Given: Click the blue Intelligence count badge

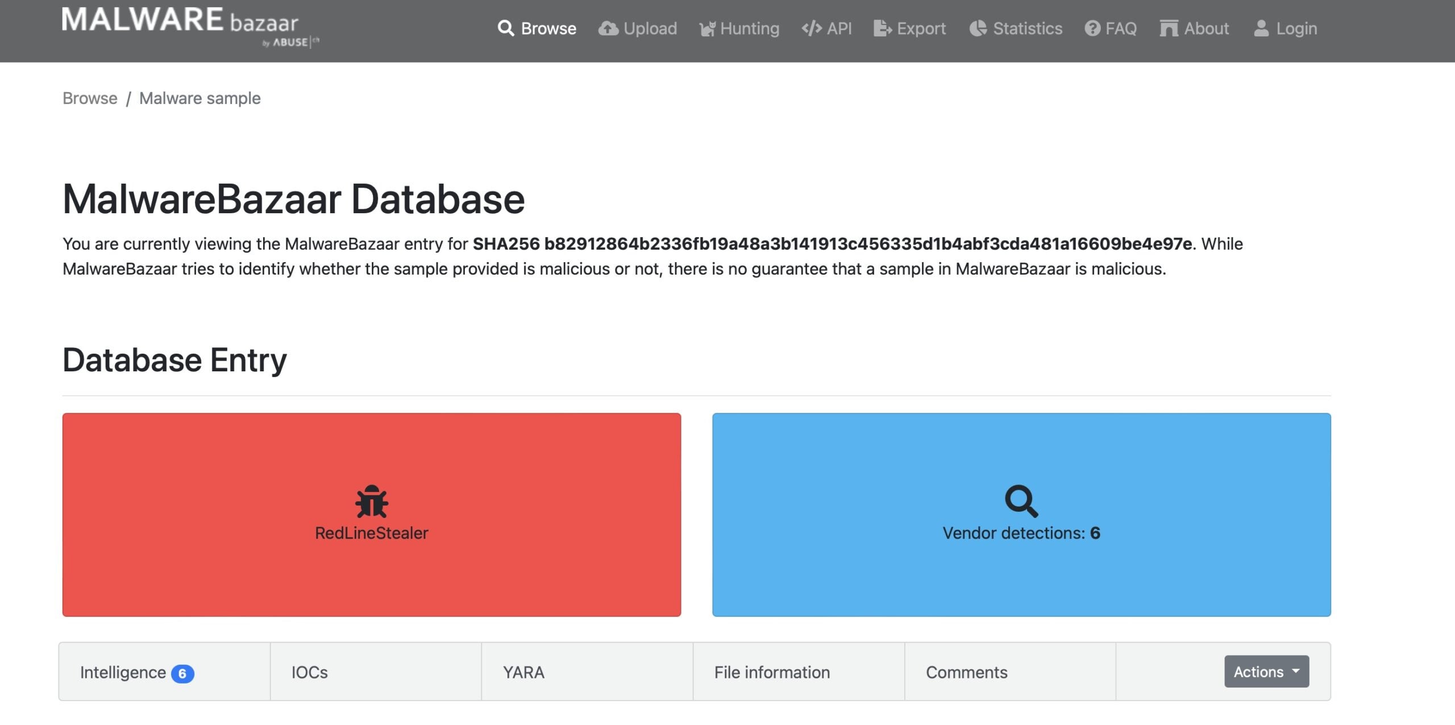Looking at the screenshot, I should [182, 674].
